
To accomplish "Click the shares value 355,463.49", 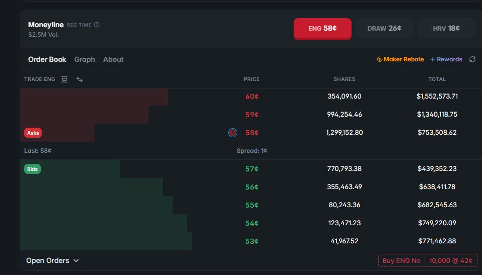I will [x=345, y=187].
